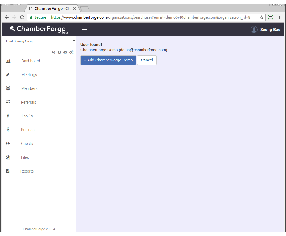Click the browser address bar URL
The height and width of the screenshot is (236, 286).
pyautogui.click(x=150, y=17)
